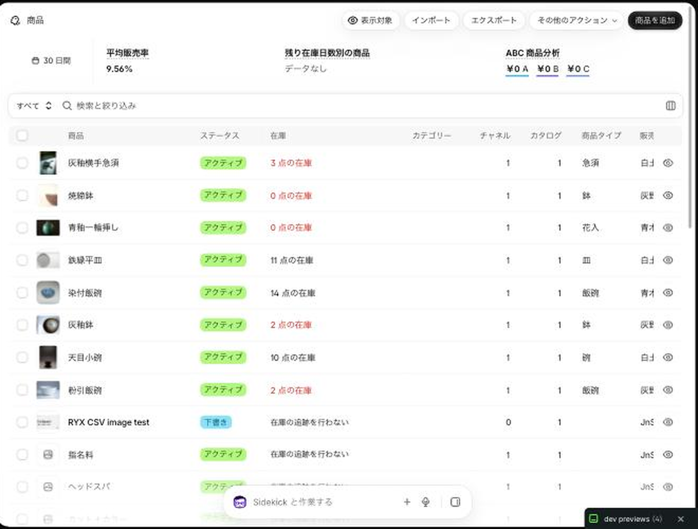Click the side panel icon in Sidekick bar
The width and height of the screenshot is (698, 529).
[455, 502]
